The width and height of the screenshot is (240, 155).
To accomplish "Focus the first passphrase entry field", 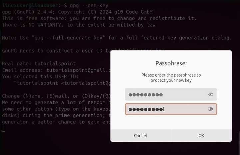I will click(167, 94).
